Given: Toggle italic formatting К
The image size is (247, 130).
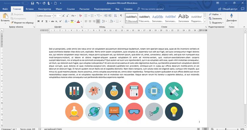Looking at the screenshot, I should pos(42,21).
